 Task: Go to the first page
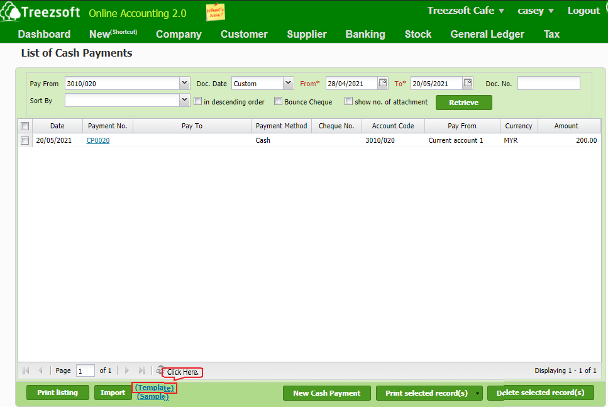point(26,371)
